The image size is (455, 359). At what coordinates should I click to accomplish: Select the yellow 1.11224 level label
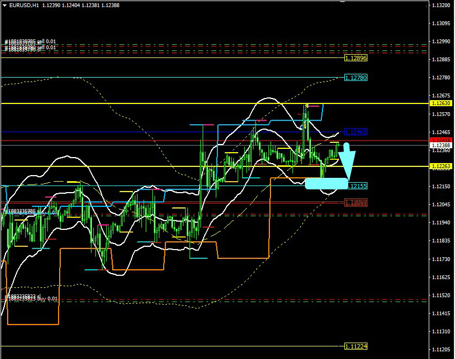click(355, 346)
